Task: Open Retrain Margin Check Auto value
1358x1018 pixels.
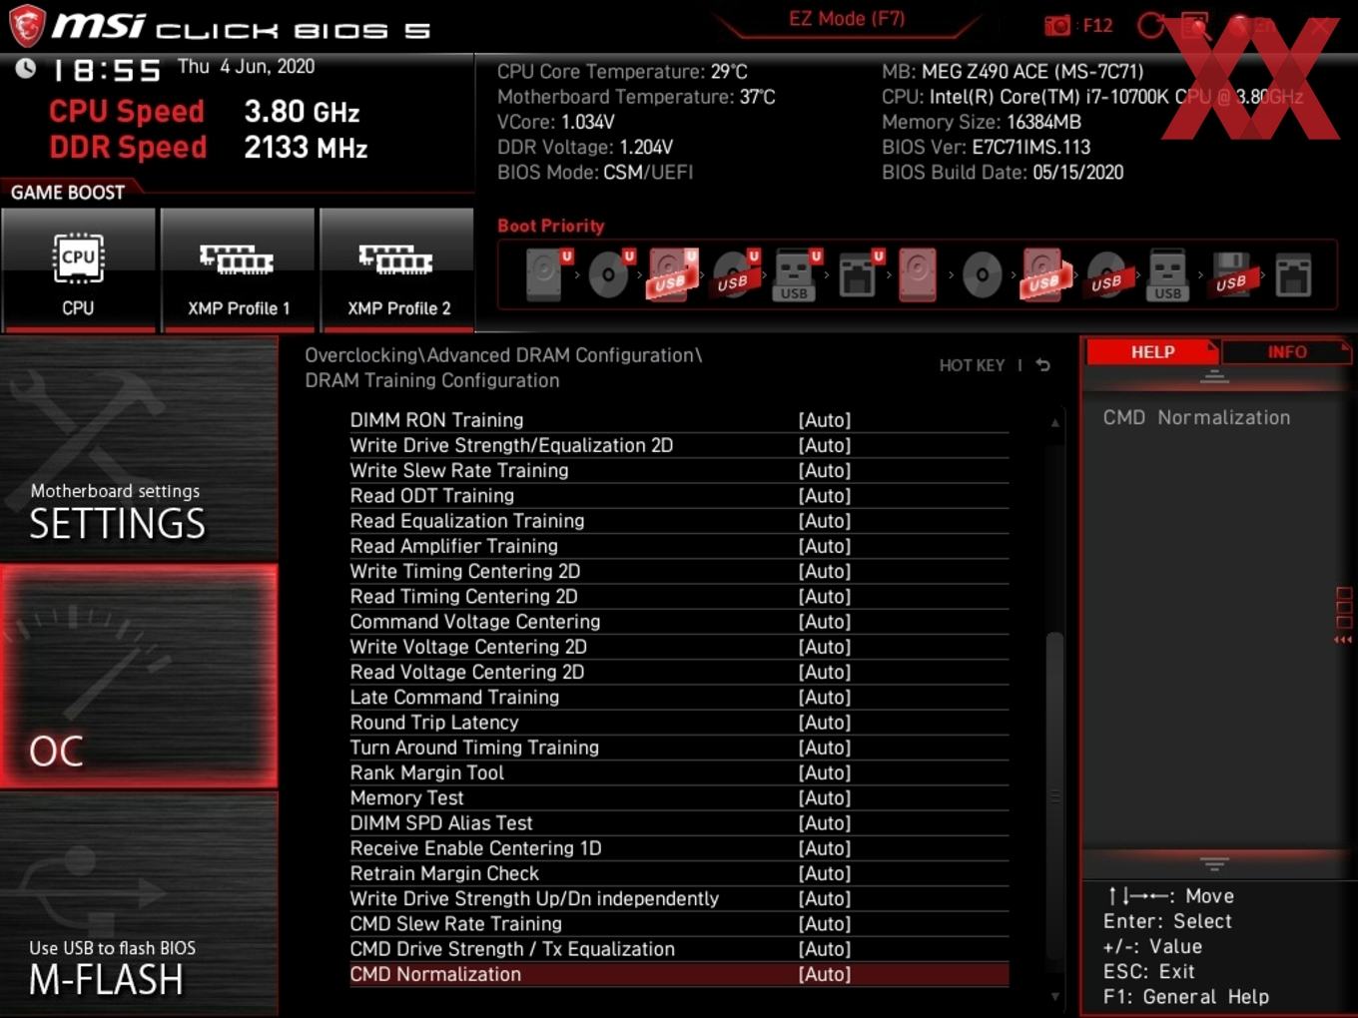Action: 825,873
